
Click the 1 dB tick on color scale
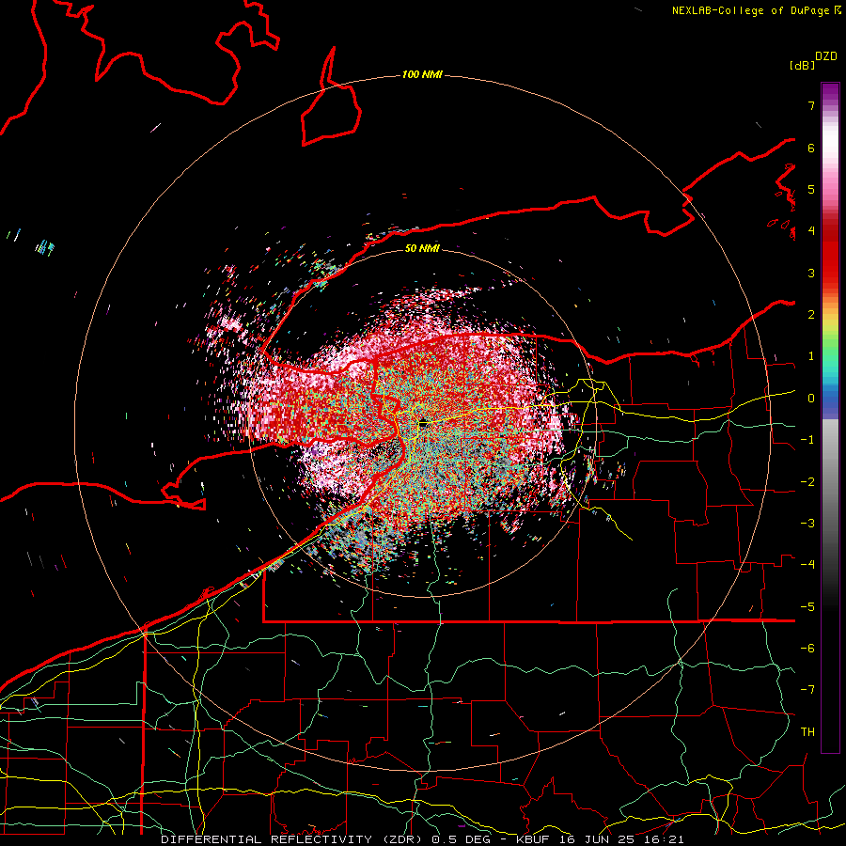[x=811, y=356]
